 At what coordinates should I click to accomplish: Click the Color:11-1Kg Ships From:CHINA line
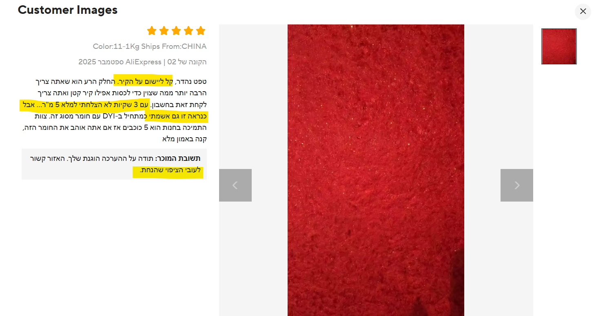[x=150, y=46]
